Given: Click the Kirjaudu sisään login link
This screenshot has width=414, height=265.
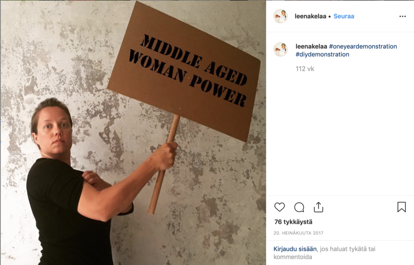Looking at the screenshot, I should point(295,249).
